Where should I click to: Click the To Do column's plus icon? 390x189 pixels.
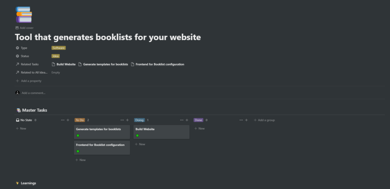(127, 120)
